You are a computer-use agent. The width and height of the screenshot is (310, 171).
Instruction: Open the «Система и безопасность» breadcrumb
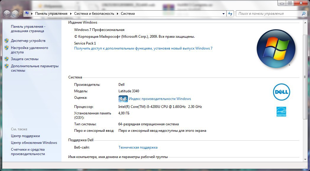coord(94,14)
